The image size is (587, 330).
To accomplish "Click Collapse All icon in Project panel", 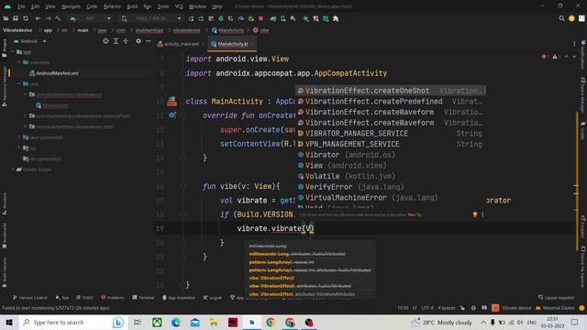I will [126, 41].
